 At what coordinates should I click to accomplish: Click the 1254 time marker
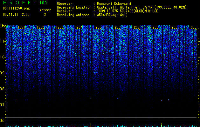point(79,27)
